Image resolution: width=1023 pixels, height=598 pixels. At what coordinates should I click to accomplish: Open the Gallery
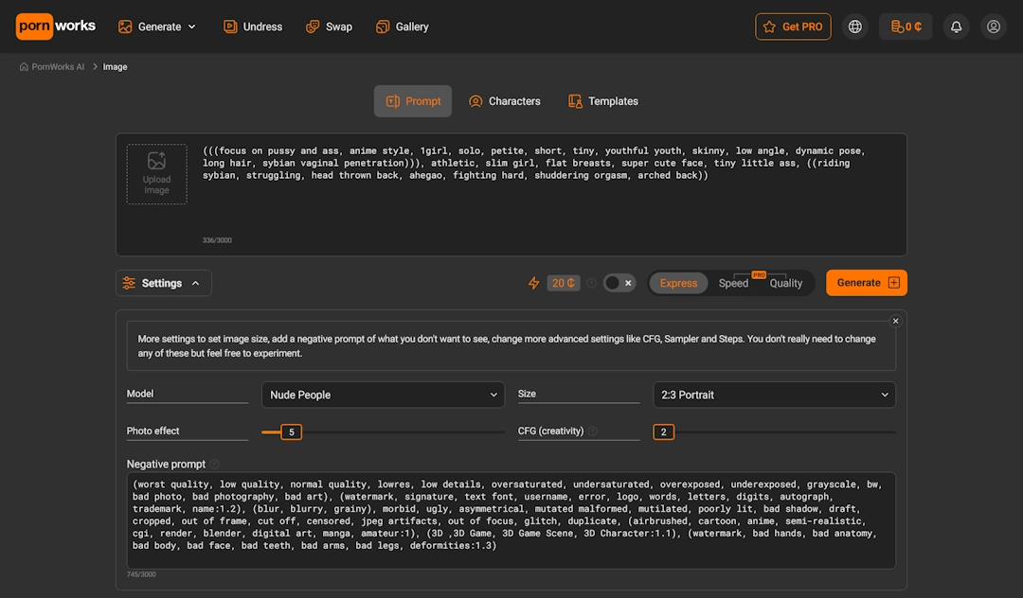(402, 26)
